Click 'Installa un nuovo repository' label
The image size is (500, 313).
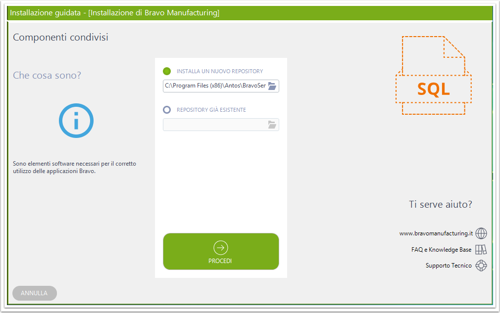(x=220, y=71)
